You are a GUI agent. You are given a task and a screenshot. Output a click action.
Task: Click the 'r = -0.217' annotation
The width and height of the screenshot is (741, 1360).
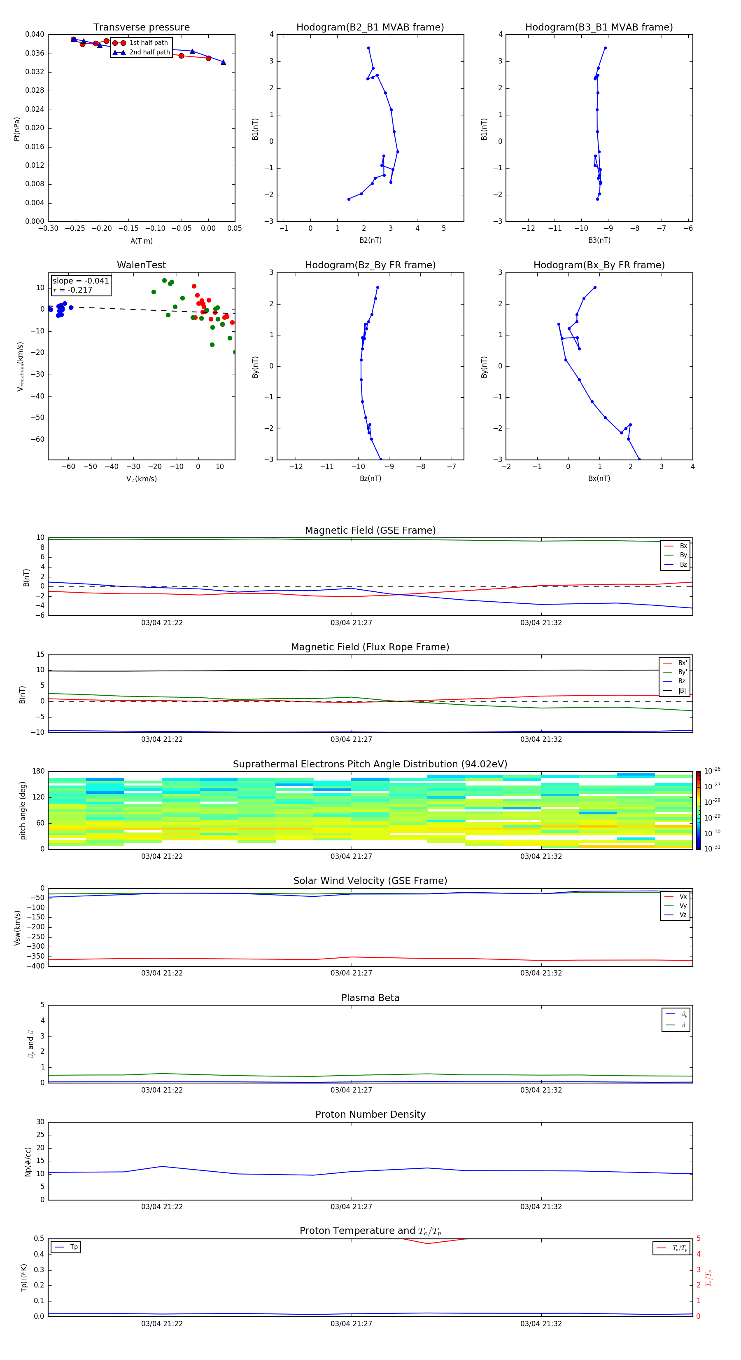tap(73, 290)
